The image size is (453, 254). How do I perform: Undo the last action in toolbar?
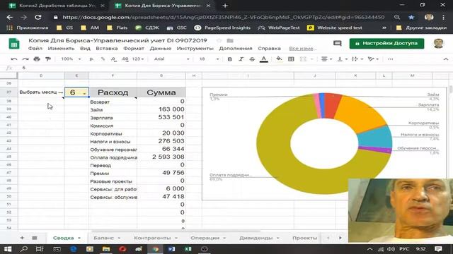pos(13,59)
